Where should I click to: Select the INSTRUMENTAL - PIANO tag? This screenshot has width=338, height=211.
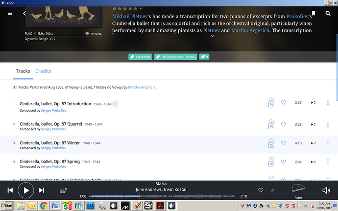[x=176, y=57]
